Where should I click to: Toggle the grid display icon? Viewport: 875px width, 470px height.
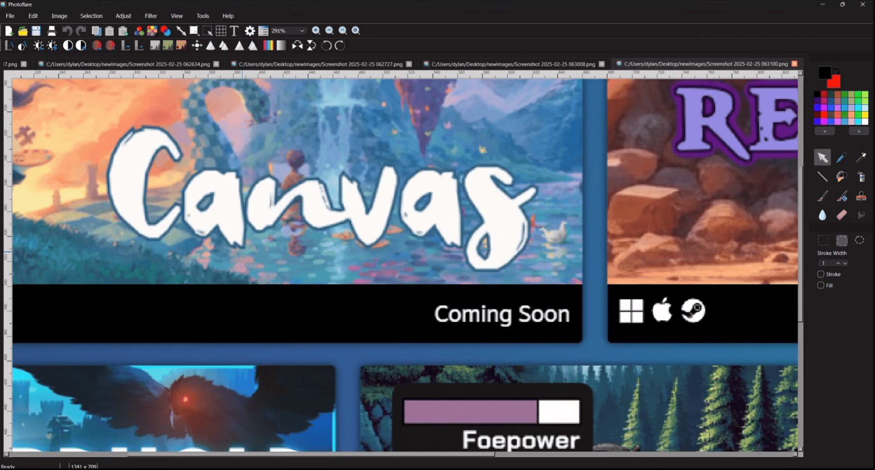(221, 31)
